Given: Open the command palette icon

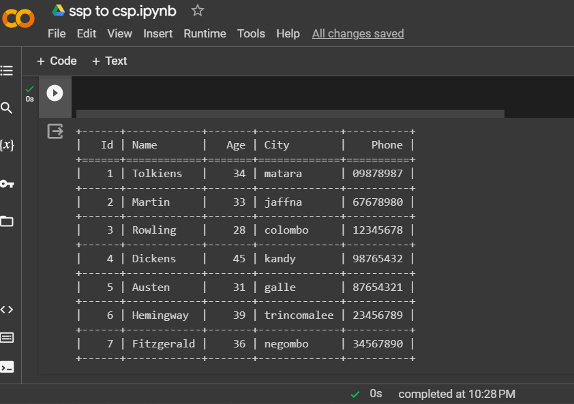Looking at the screenshot, I should tap(7, 337).
